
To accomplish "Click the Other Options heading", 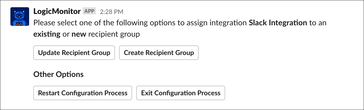I will pos(58,75).
